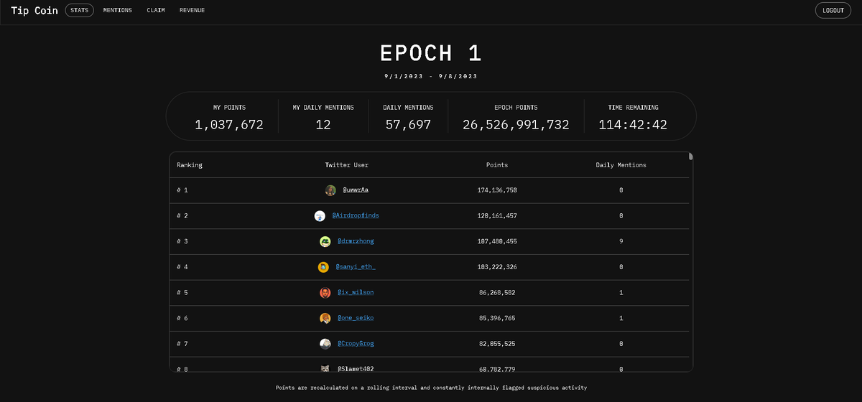Click the points value 120,161,457

[497, 216]
